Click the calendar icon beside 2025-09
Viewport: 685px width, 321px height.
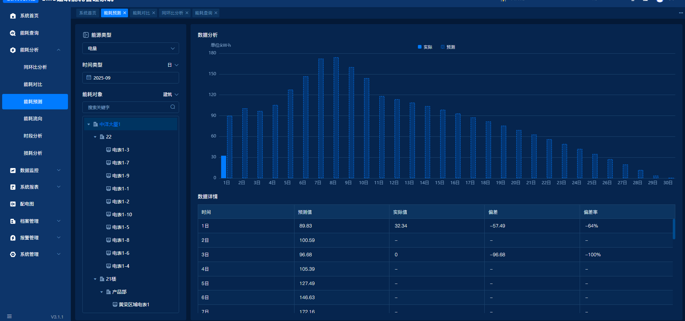89,78
